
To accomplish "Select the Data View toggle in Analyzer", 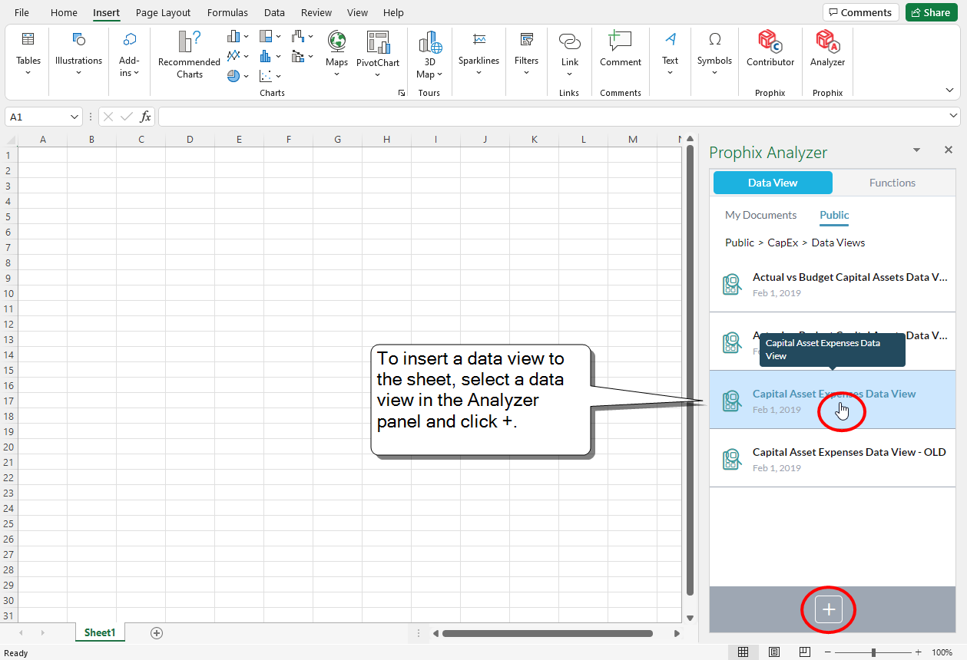I will (x=773, y=183).
